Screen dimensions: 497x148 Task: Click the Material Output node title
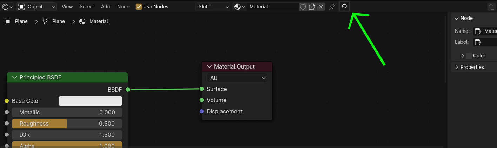coord(234,66)
